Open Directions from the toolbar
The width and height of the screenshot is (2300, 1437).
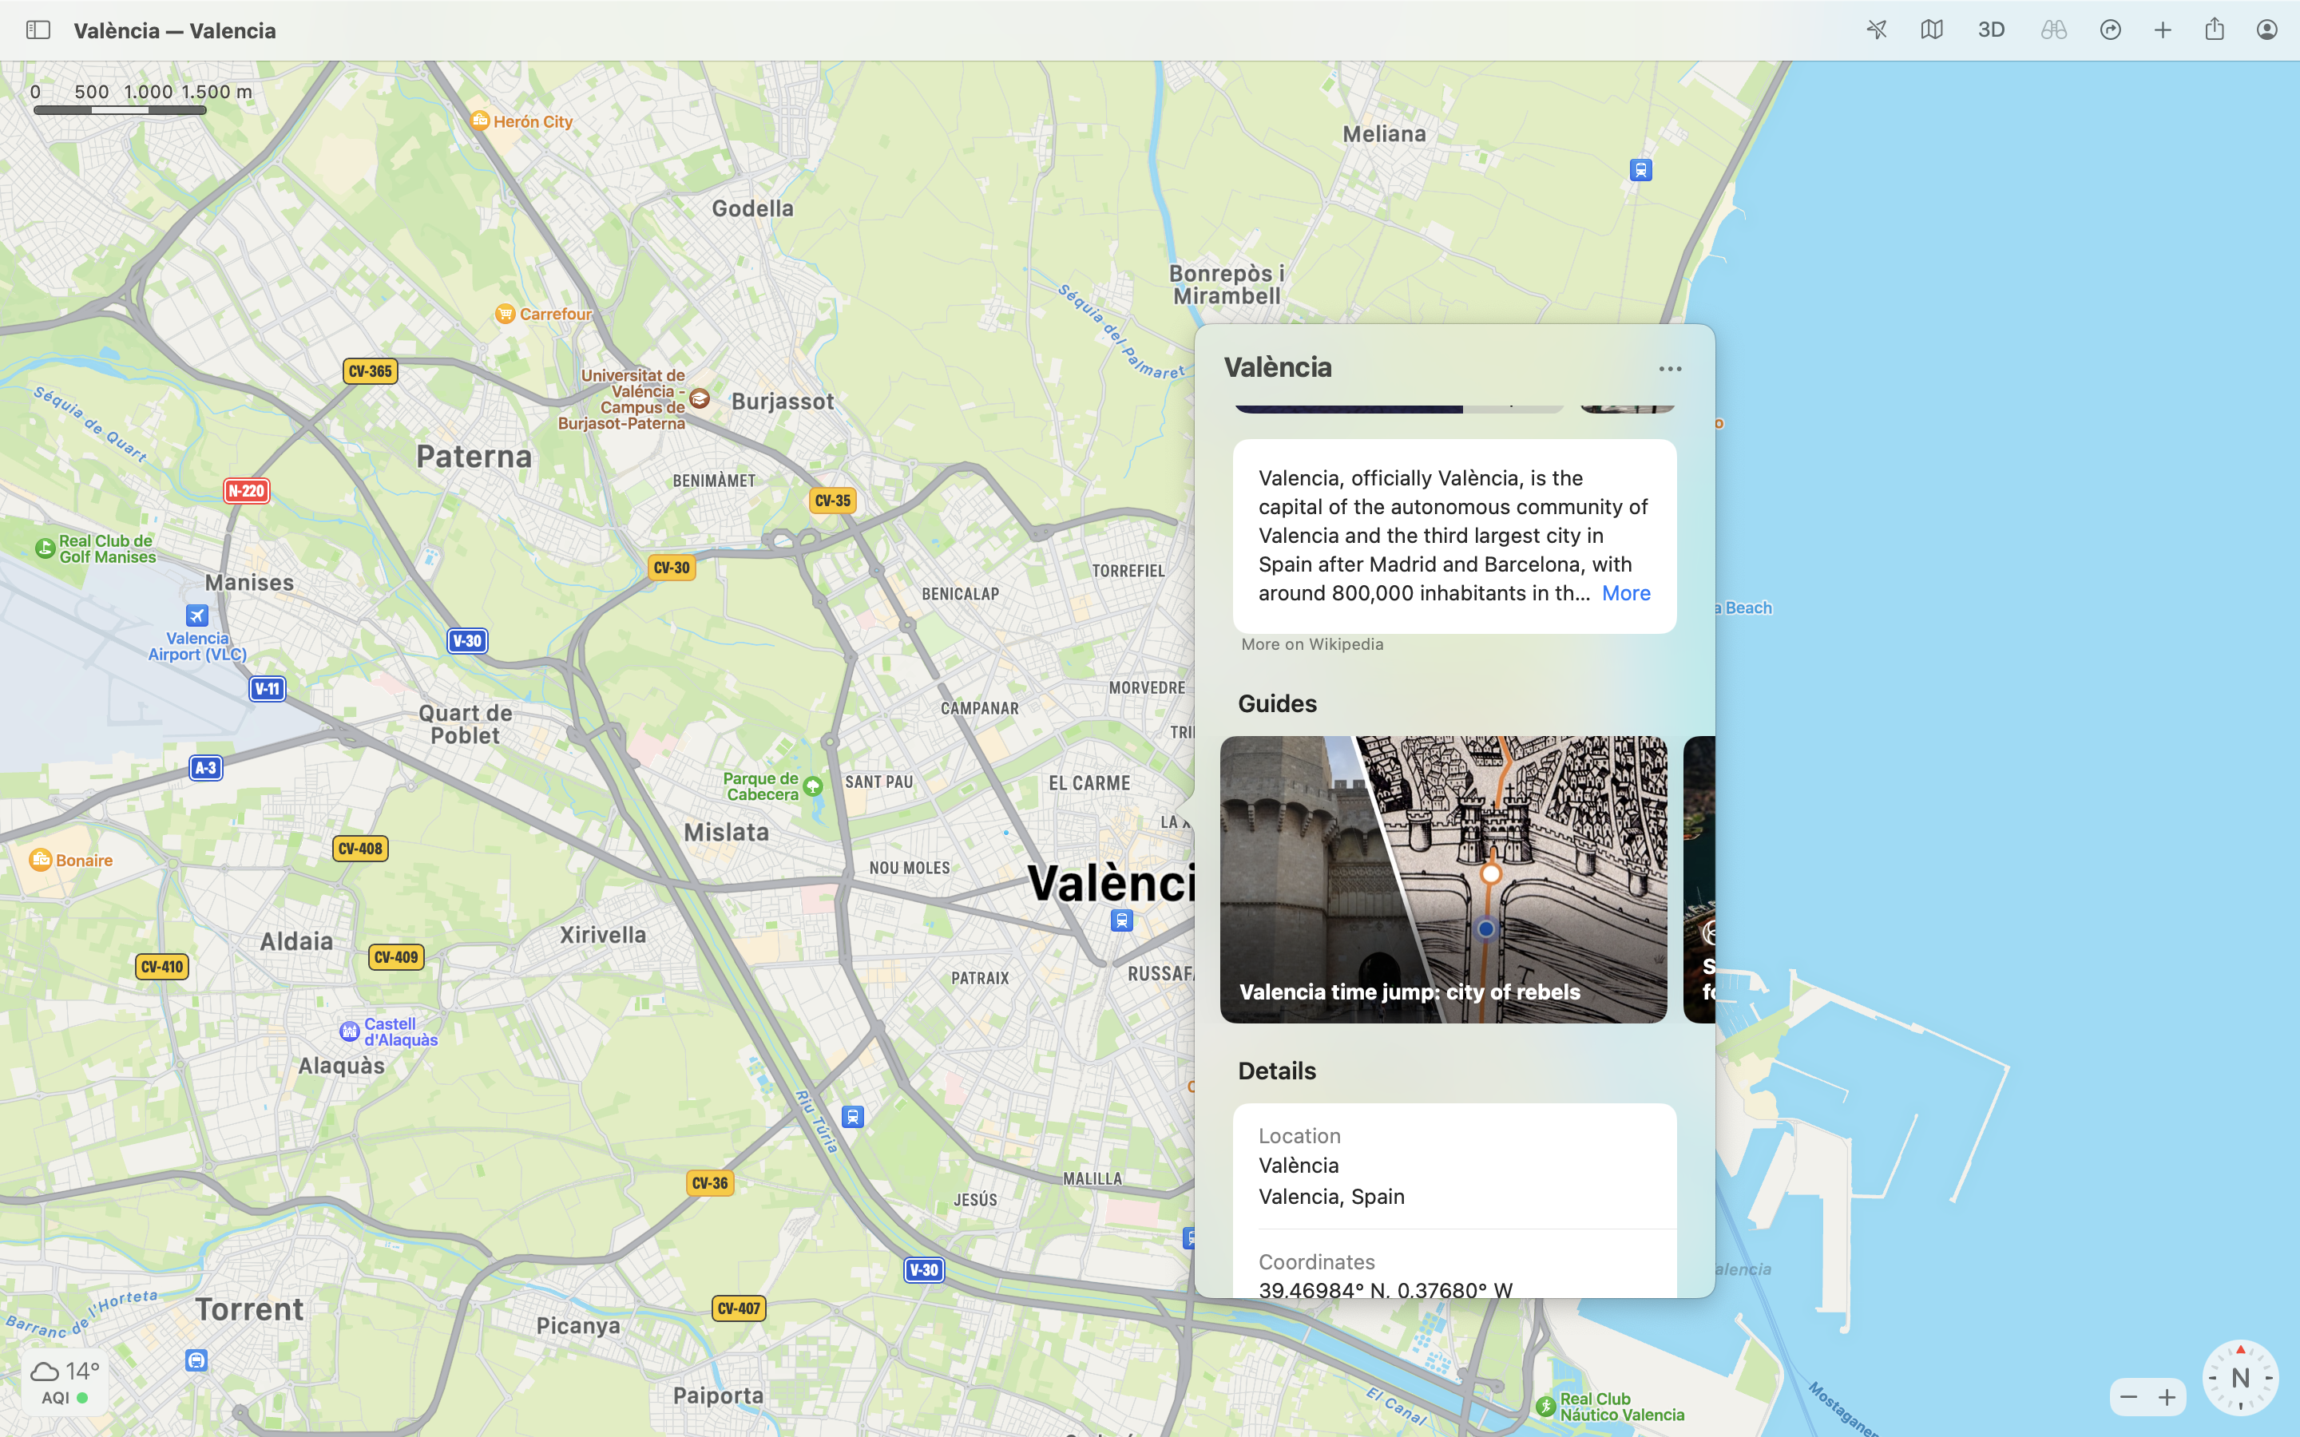[x=2110, y=30]
